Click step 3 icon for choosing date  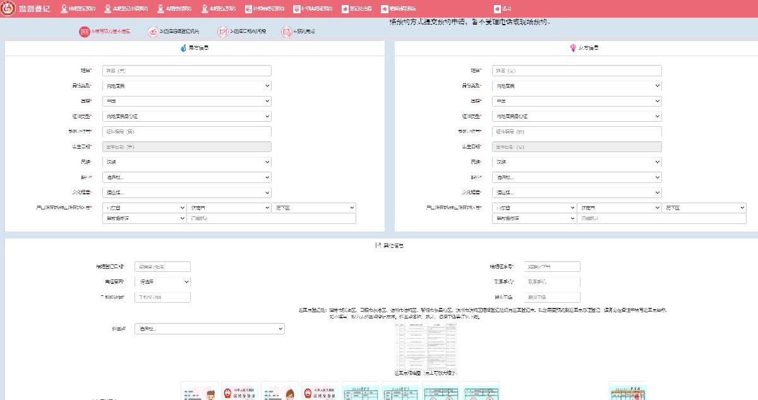tap(222, 32)
